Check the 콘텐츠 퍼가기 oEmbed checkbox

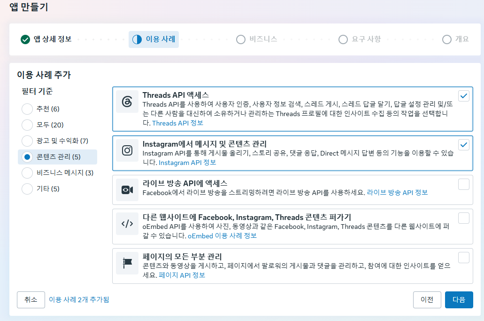click(x=464, y=218)
